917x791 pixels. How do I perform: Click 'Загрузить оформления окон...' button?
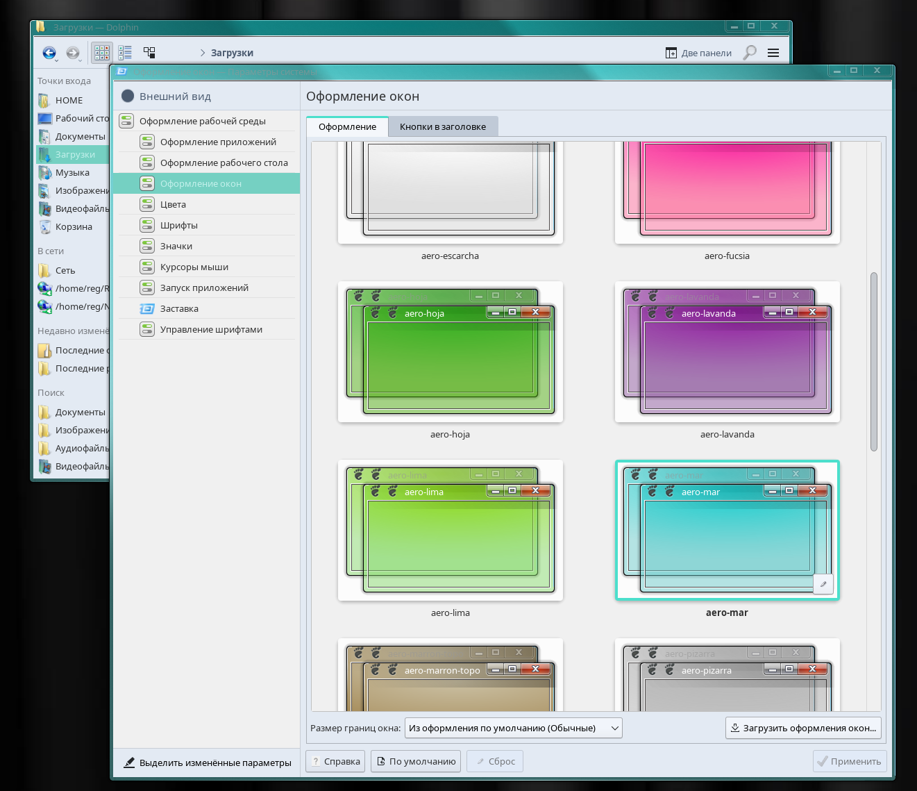[x=803, y=728]
